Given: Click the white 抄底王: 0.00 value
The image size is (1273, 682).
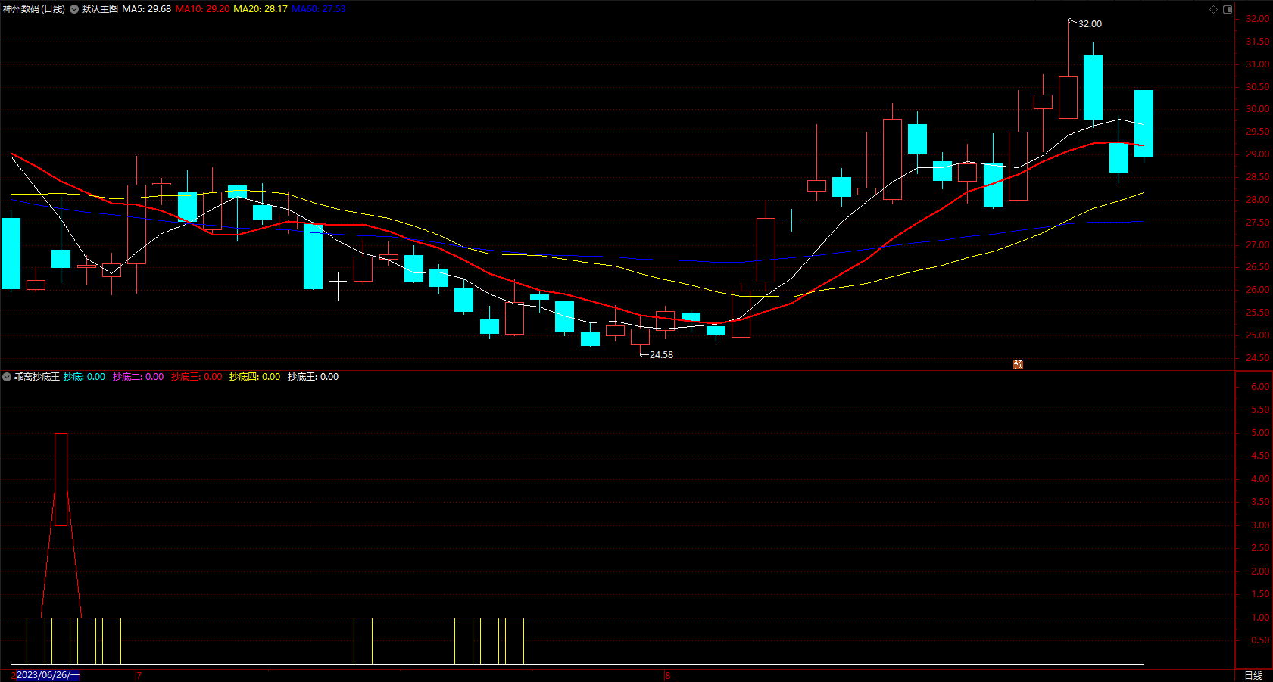Looking at the screenshot, I should [314, 377].
